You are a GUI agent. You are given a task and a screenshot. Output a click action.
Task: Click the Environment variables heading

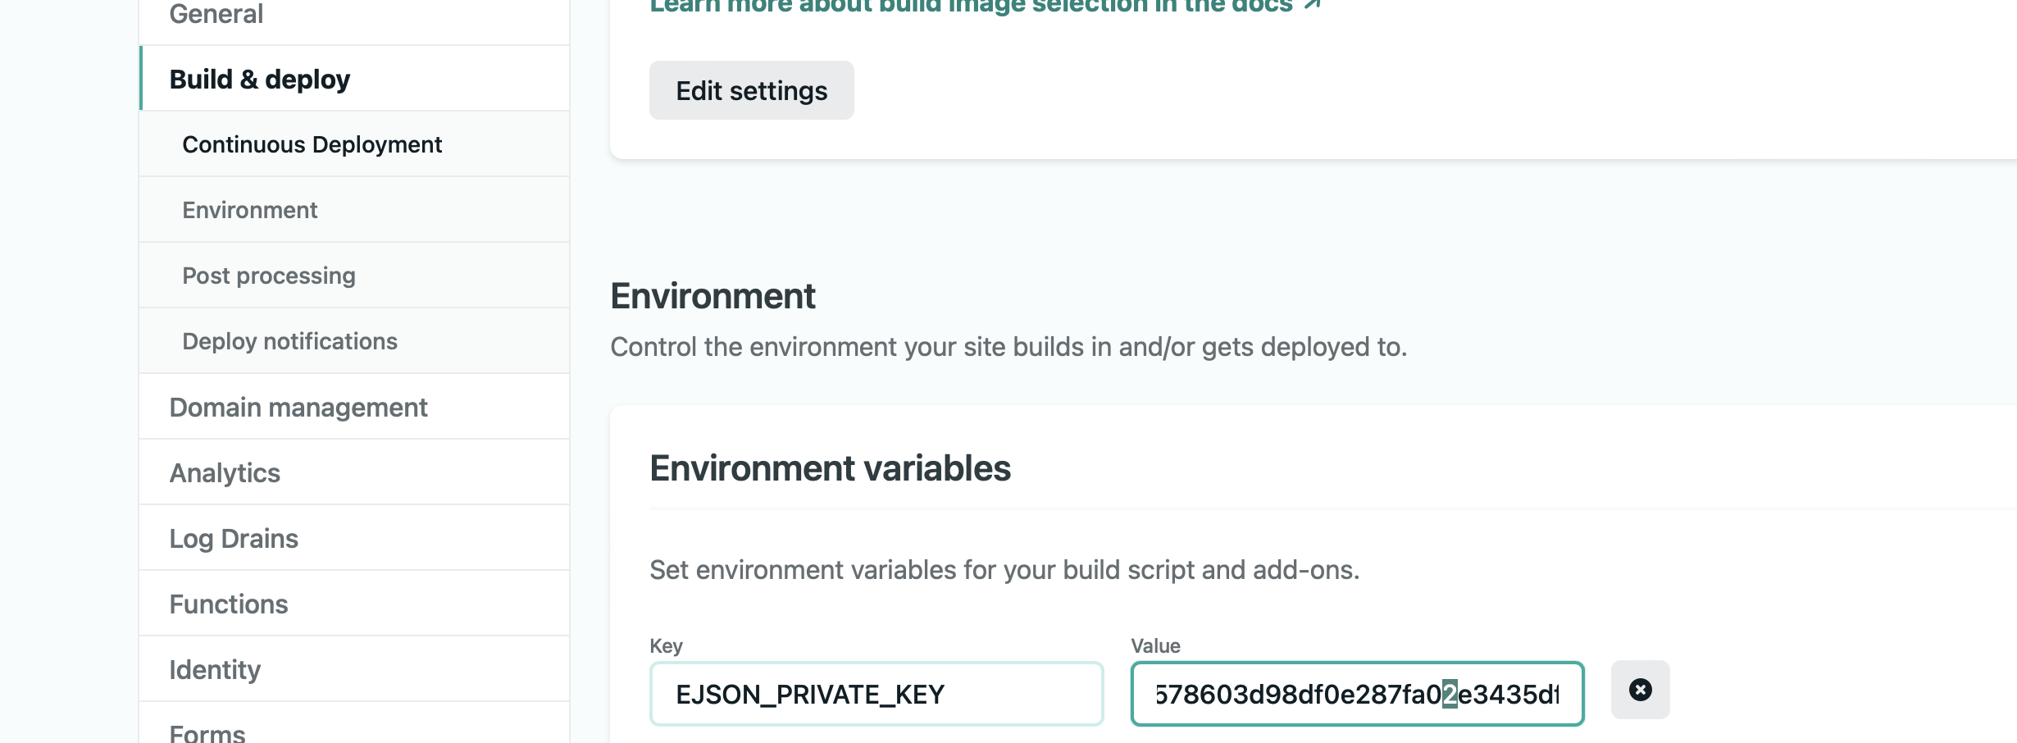click(x=830, y=468)
